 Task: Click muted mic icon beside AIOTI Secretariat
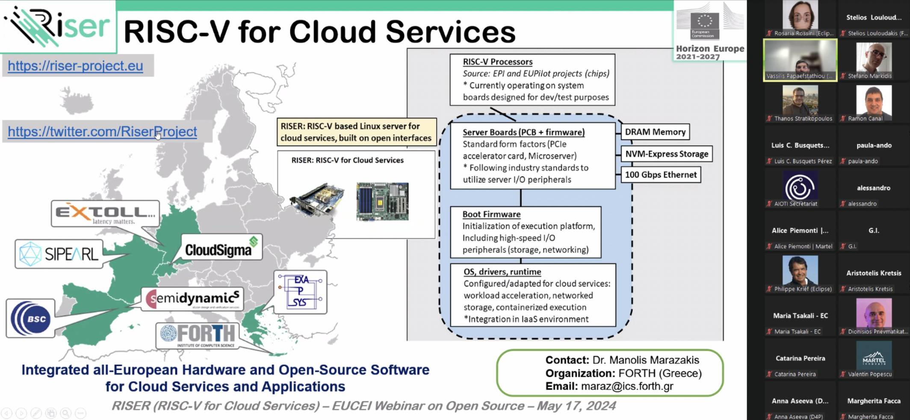(x=770, y=204)
